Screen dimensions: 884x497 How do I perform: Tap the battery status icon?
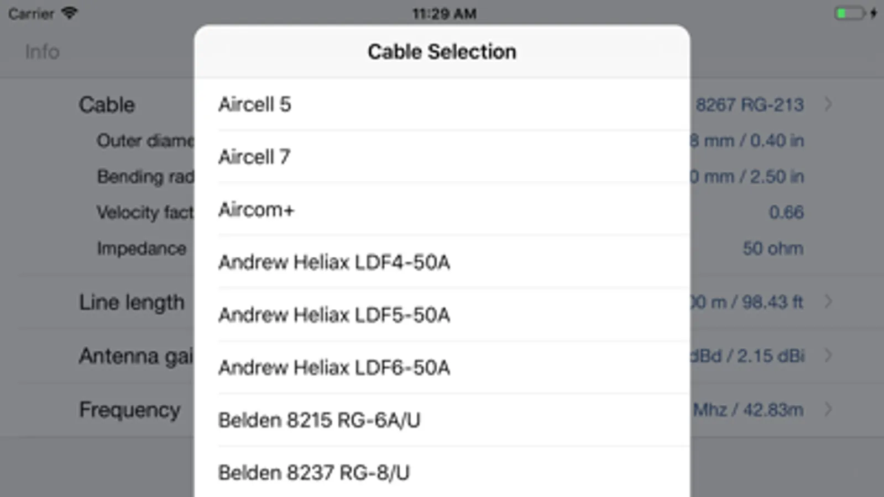pos(849,13)
